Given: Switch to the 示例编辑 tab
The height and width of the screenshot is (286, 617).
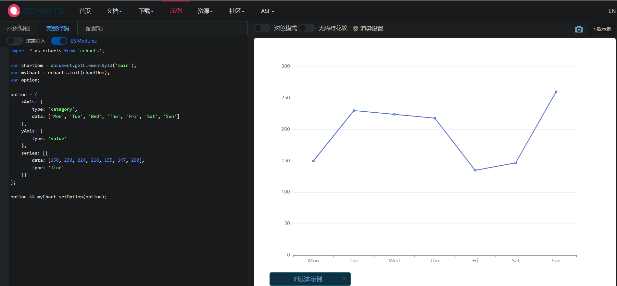Looking at the screenshot, I should click(x=19, y=29).
